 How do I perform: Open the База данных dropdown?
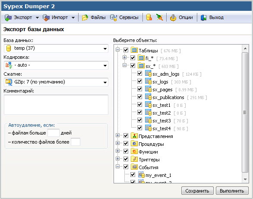pos(56,48)
